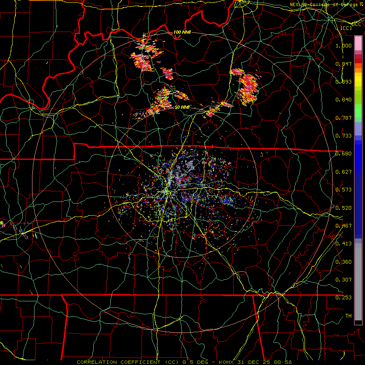Click the 100 NMI range ring label
The width and height of the screenshot is (365, 365).
coord(182,32)
